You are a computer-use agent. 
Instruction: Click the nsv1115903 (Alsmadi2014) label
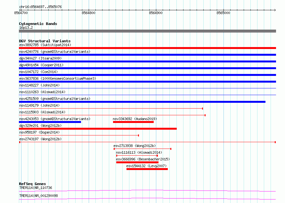pyautogui.click(x=42, y=112)
